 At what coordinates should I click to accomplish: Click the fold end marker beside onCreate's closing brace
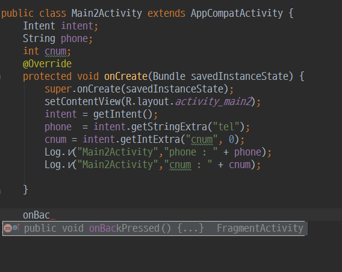[1, 192]
